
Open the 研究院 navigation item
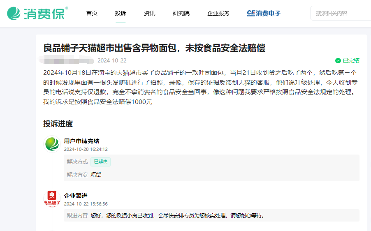pos(181,13)
